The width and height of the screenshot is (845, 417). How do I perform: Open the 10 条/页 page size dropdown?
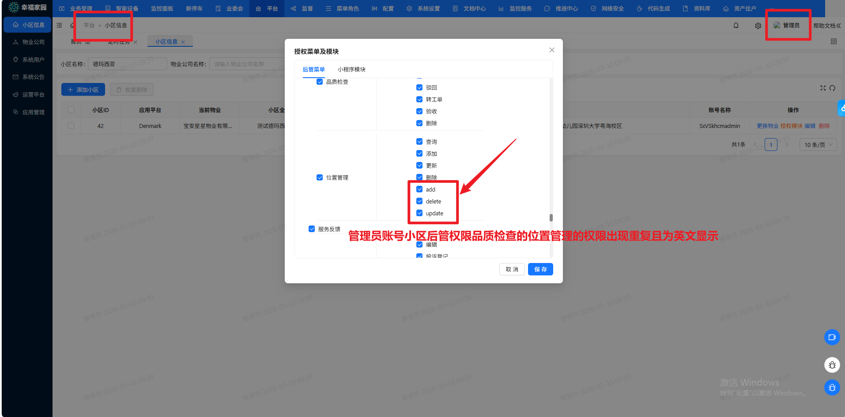coord(818,145)
